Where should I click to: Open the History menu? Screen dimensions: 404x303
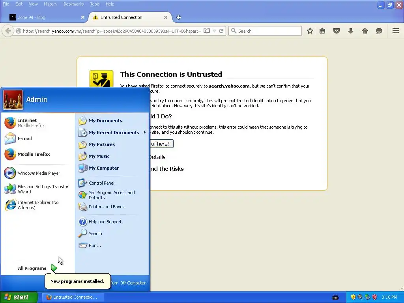[50, 4]
